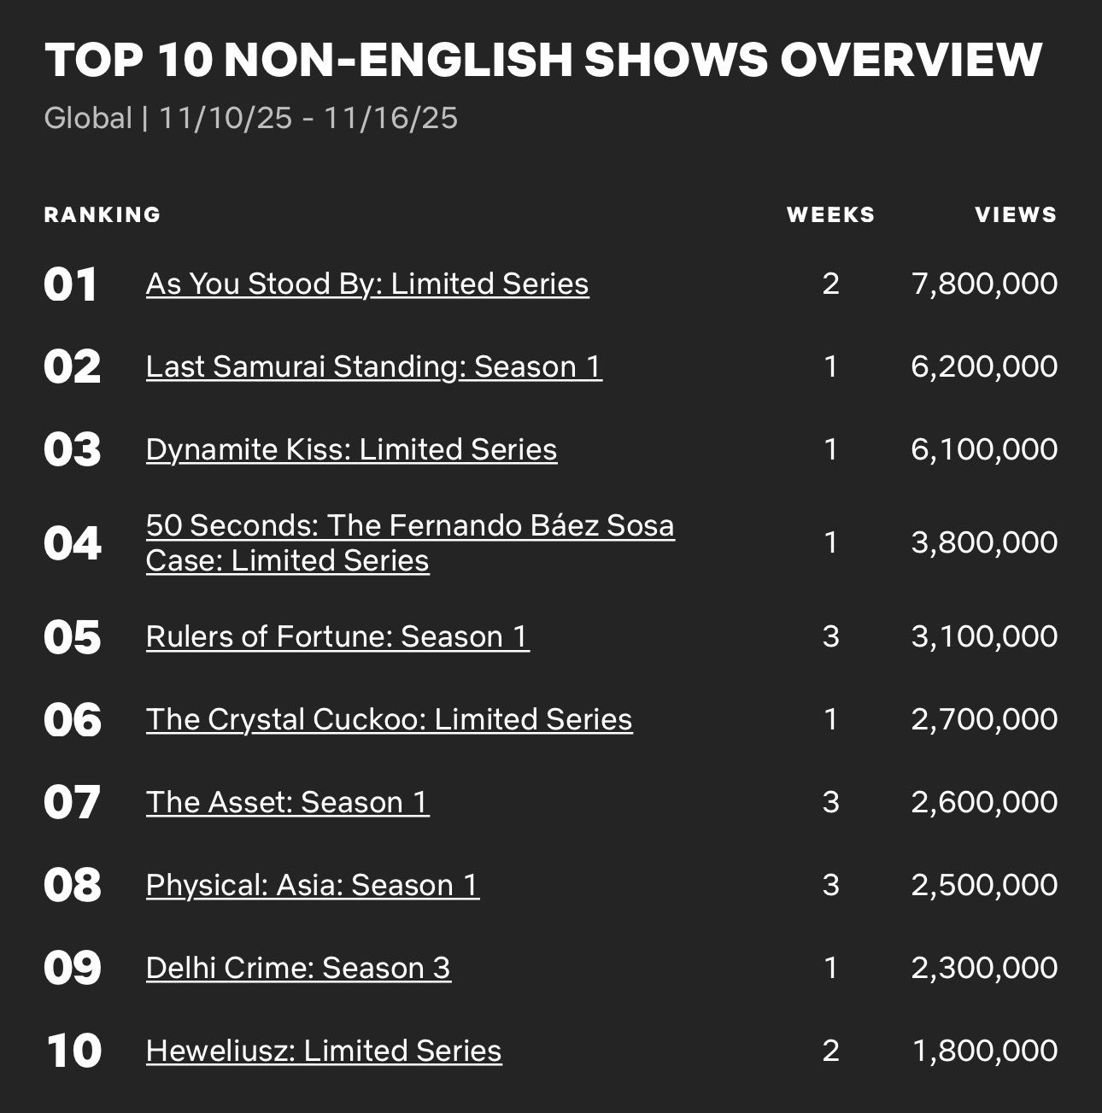The width and height of the screenshot is (1102, 1113).
Task: Open Delhi Crime: Season 3 link
Action: tap(298, 968)
